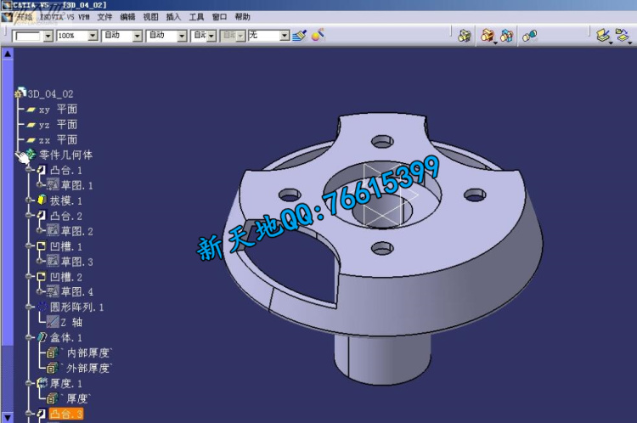Click the Pocket icon of 凹槽.1

point(41,246)
